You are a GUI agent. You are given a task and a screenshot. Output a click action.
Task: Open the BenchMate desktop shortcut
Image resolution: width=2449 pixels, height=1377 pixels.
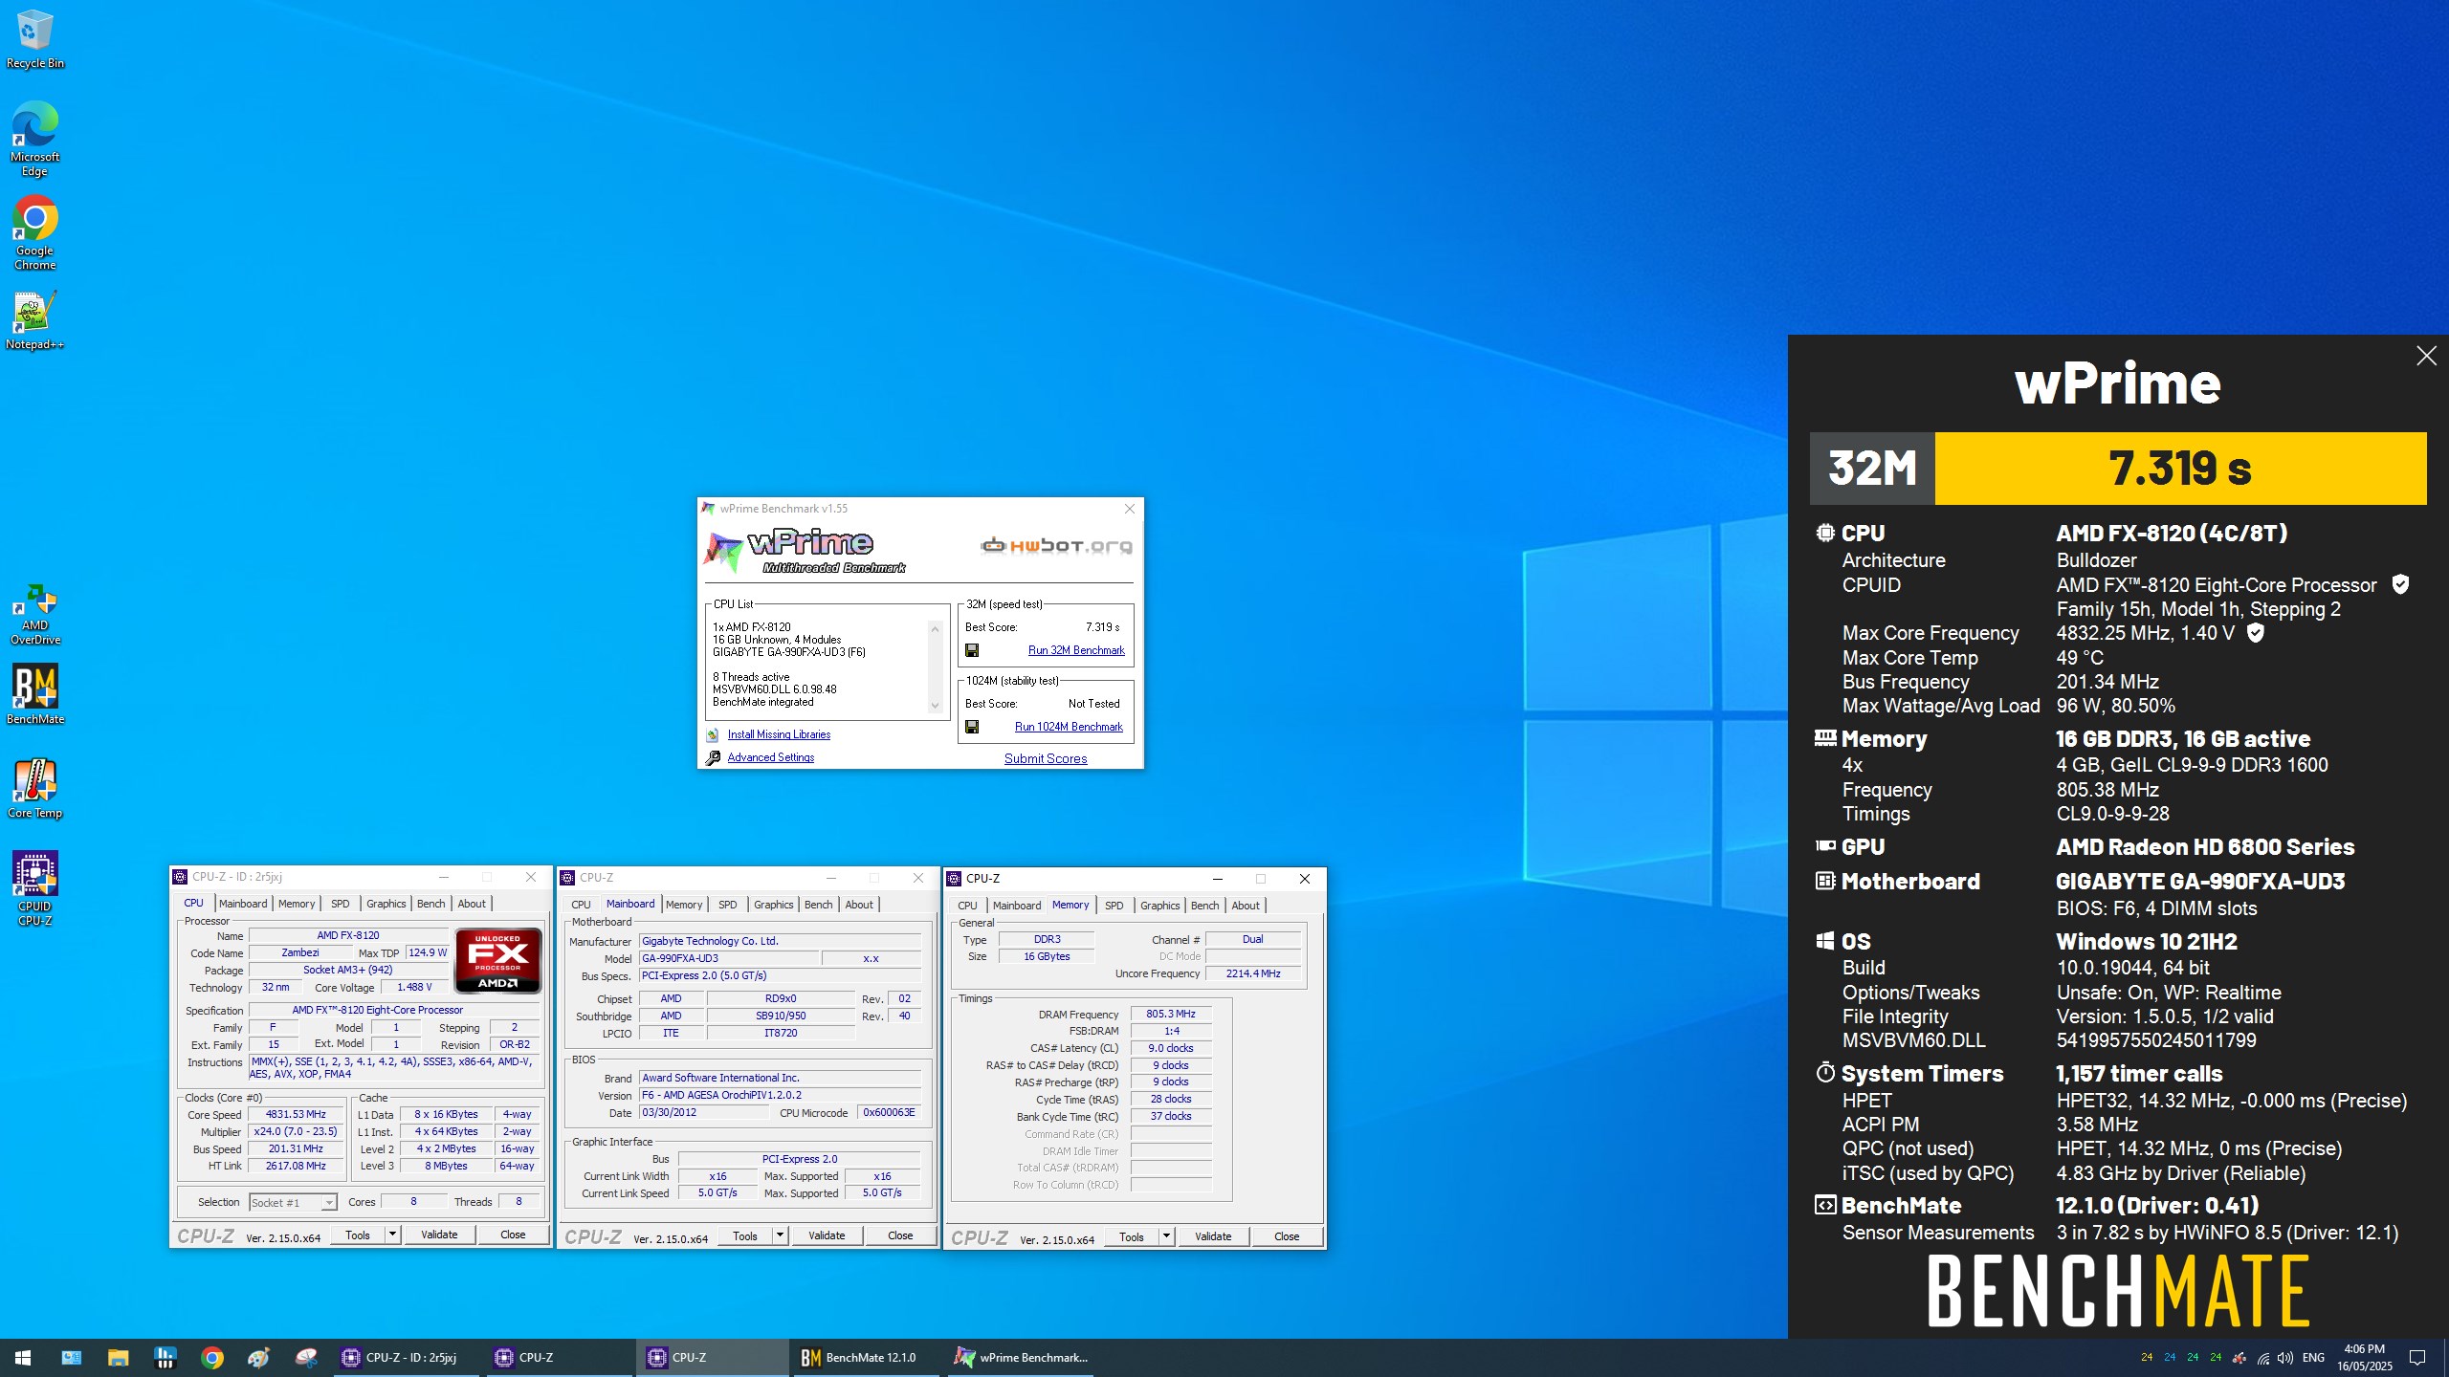[x=34, y=695]
